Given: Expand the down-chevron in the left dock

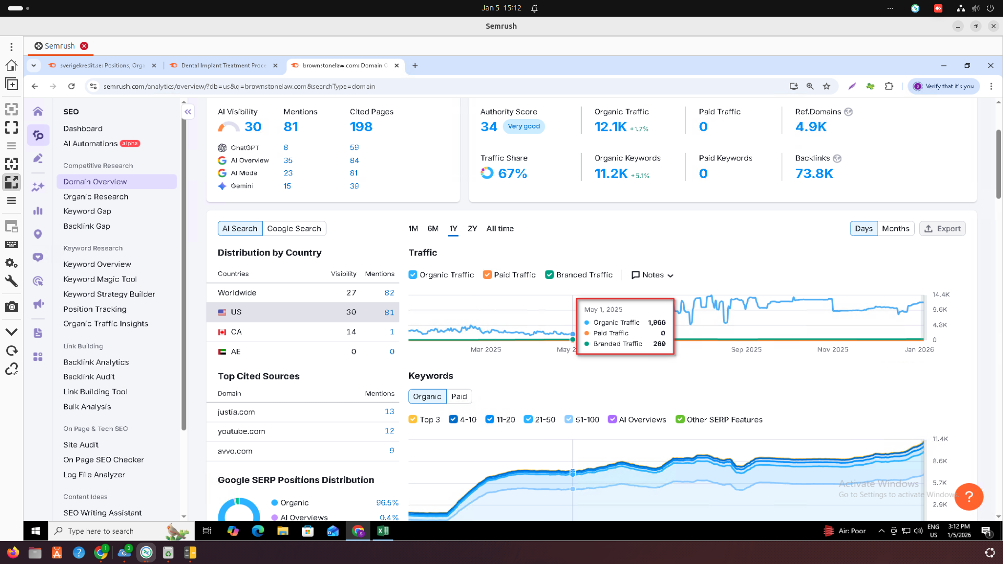Looking at the screenshot, I should tap(11, 332).
